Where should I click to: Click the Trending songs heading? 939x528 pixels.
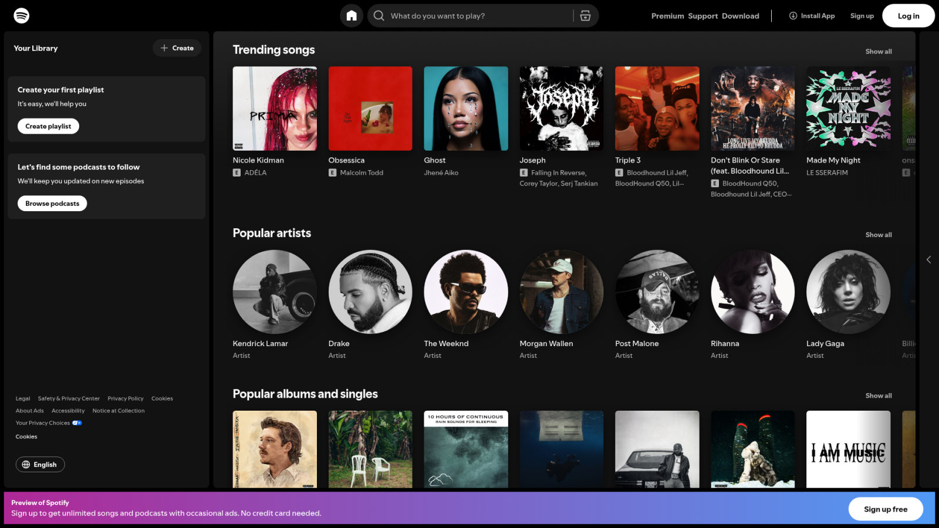click(274, 50)
